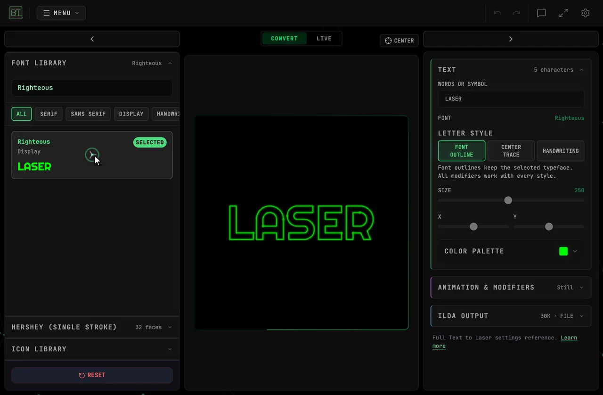This screenshot has width=603, height=395.
Task: Expand the HERSHEY (SINGLE STROKE) section
Action: (92, 327)
